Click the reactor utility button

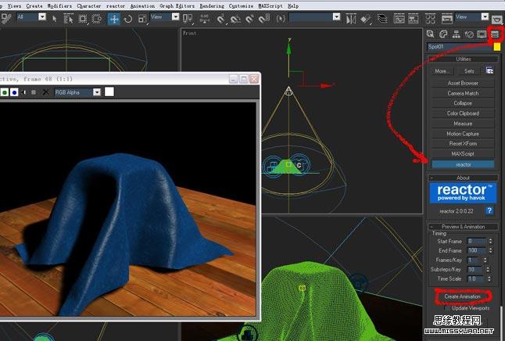coord(463,164)
